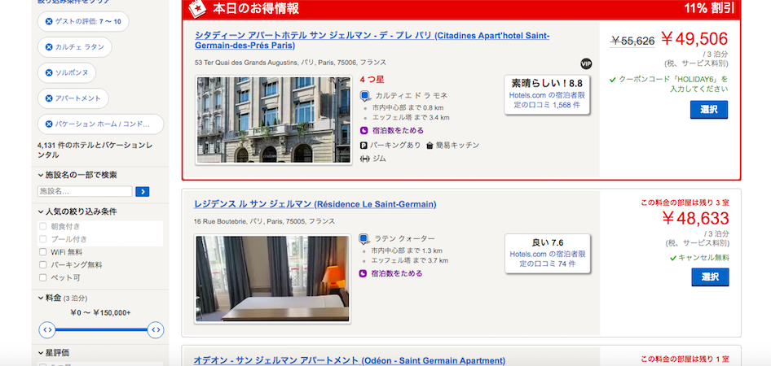Open the Résidence Le Saint-Germain room photo
This screenshot has width=771, height=366.
click(x=273, y=279)
